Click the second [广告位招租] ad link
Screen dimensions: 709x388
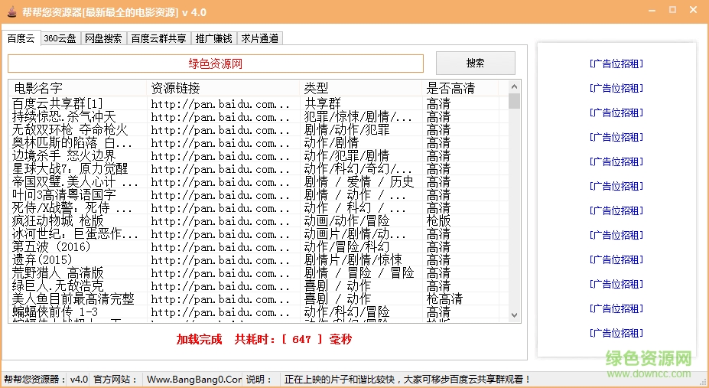pos(616,88)
